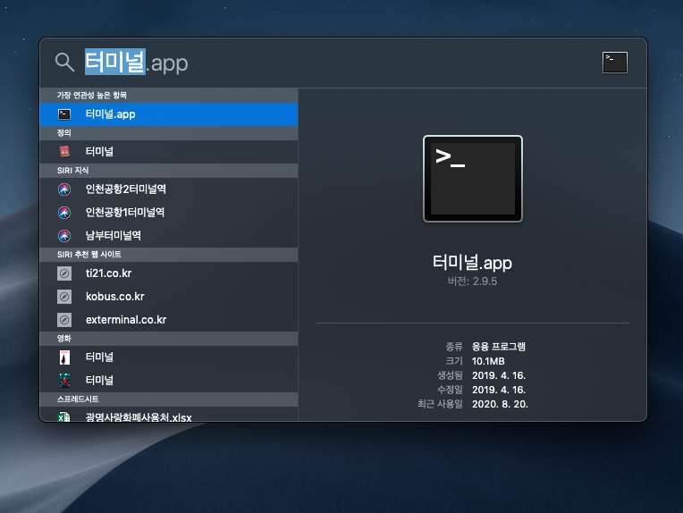Select the first 터미널 movie with white poster
The width and height of the screenshot is (683, 513).
tap(169, 357)
